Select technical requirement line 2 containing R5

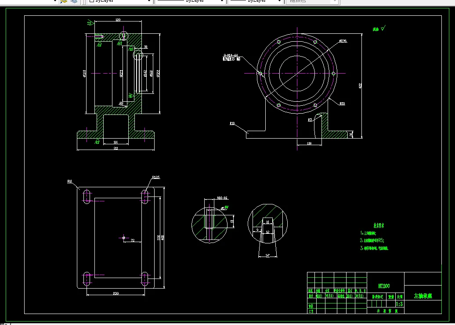pyautogui.click(x=372, y=240)
